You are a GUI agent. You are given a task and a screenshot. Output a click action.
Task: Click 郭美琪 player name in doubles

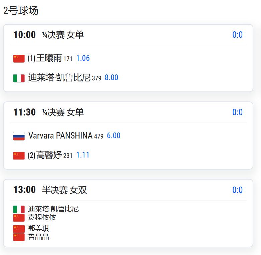coord(39,229)
